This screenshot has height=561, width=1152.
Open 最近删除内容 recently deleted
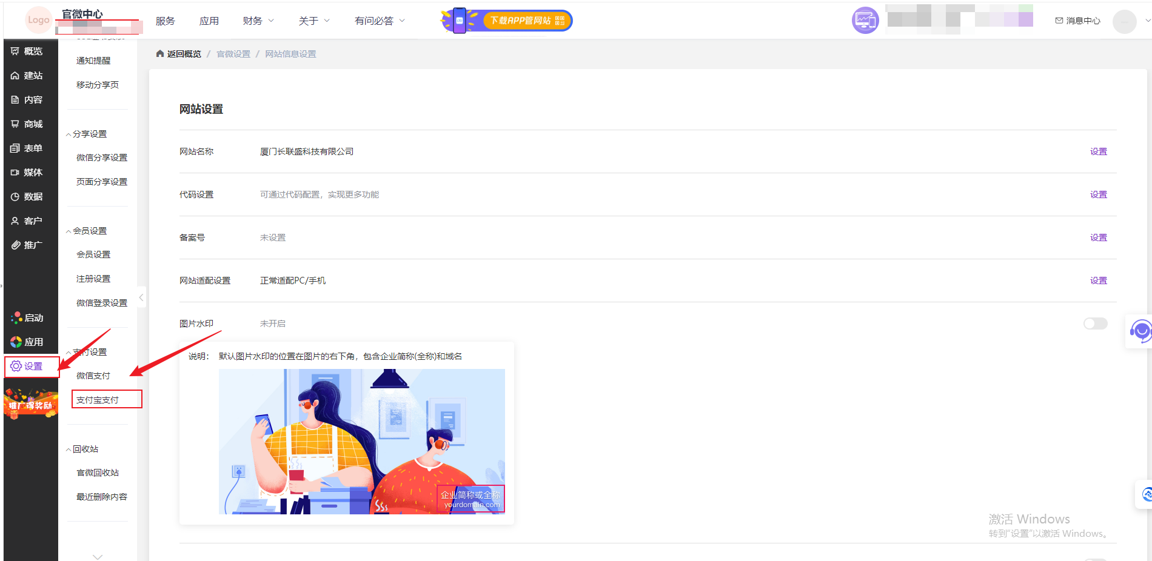tap(102, 497)
